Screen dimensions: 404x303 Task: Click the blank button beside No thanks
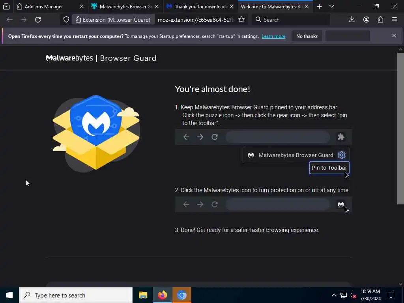coord(348,36)
